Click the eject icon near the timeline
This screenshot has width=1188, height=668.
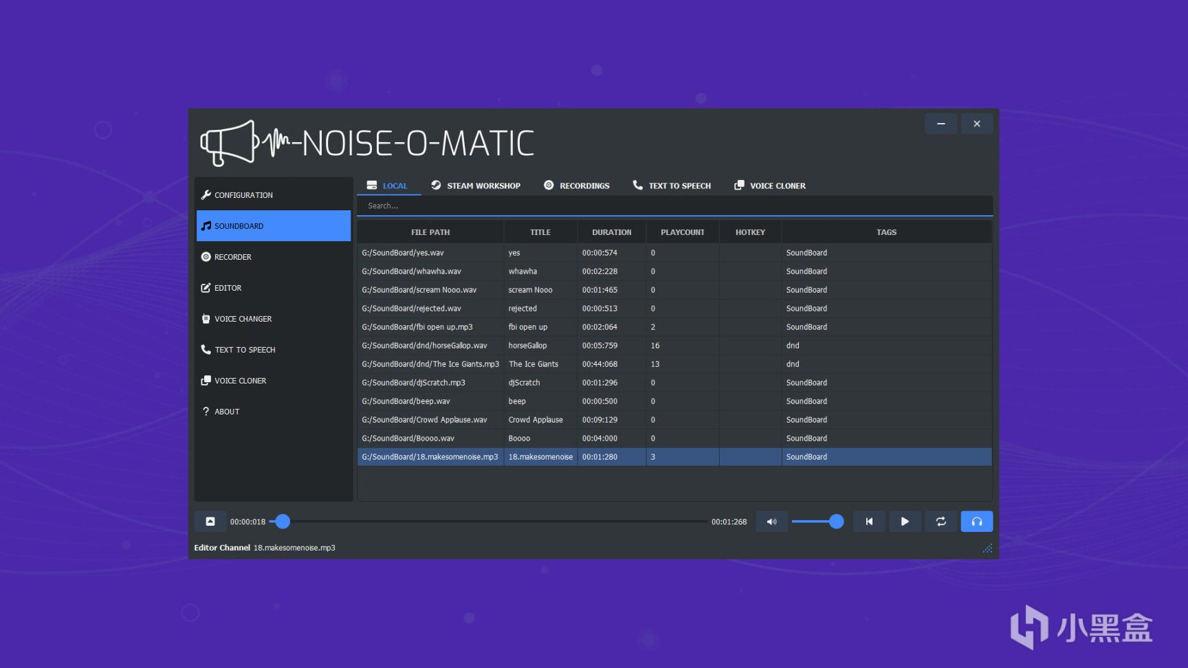pos(210,521)
